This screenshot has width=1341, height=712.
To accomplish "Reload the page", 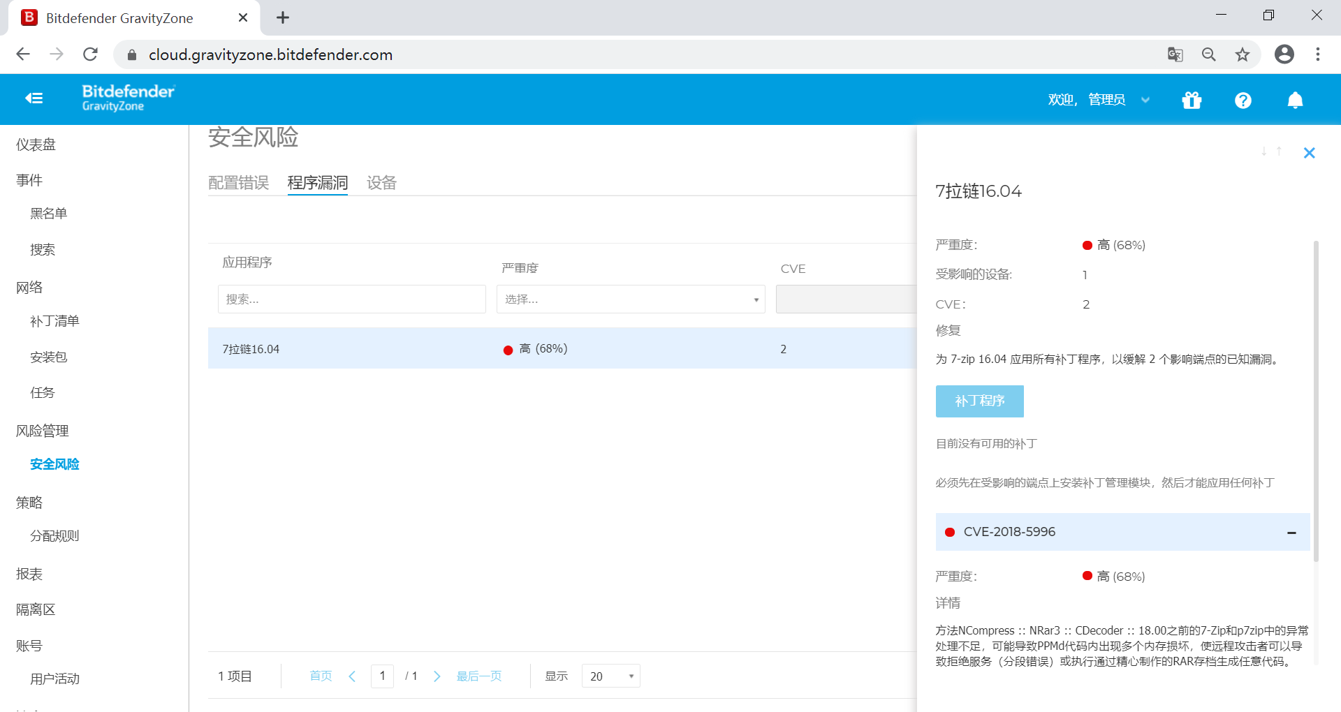I will (x=90, y=54).
